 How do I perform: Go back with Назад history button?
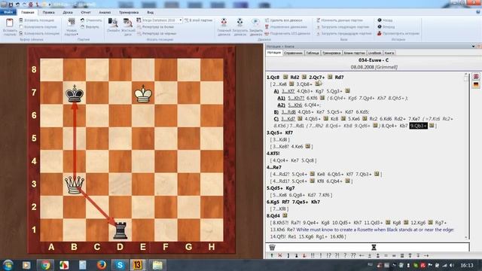click(385, 20)
